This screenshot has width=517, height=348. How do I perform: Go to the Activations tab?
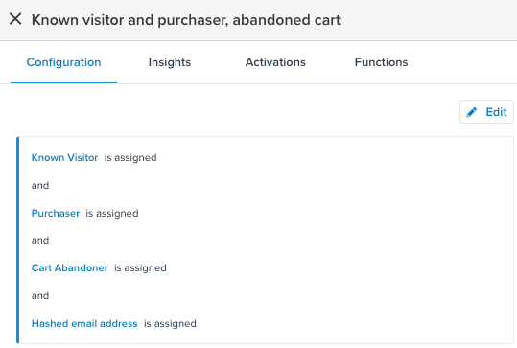coord(275,62)
